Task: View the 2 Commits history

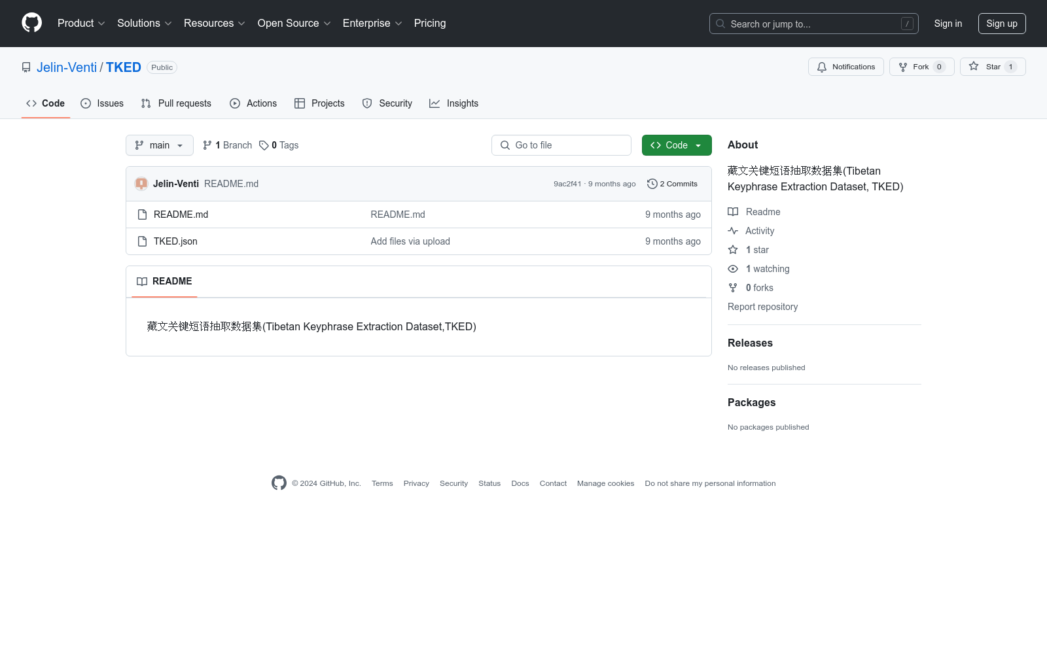Action: (x=672, y=184)
